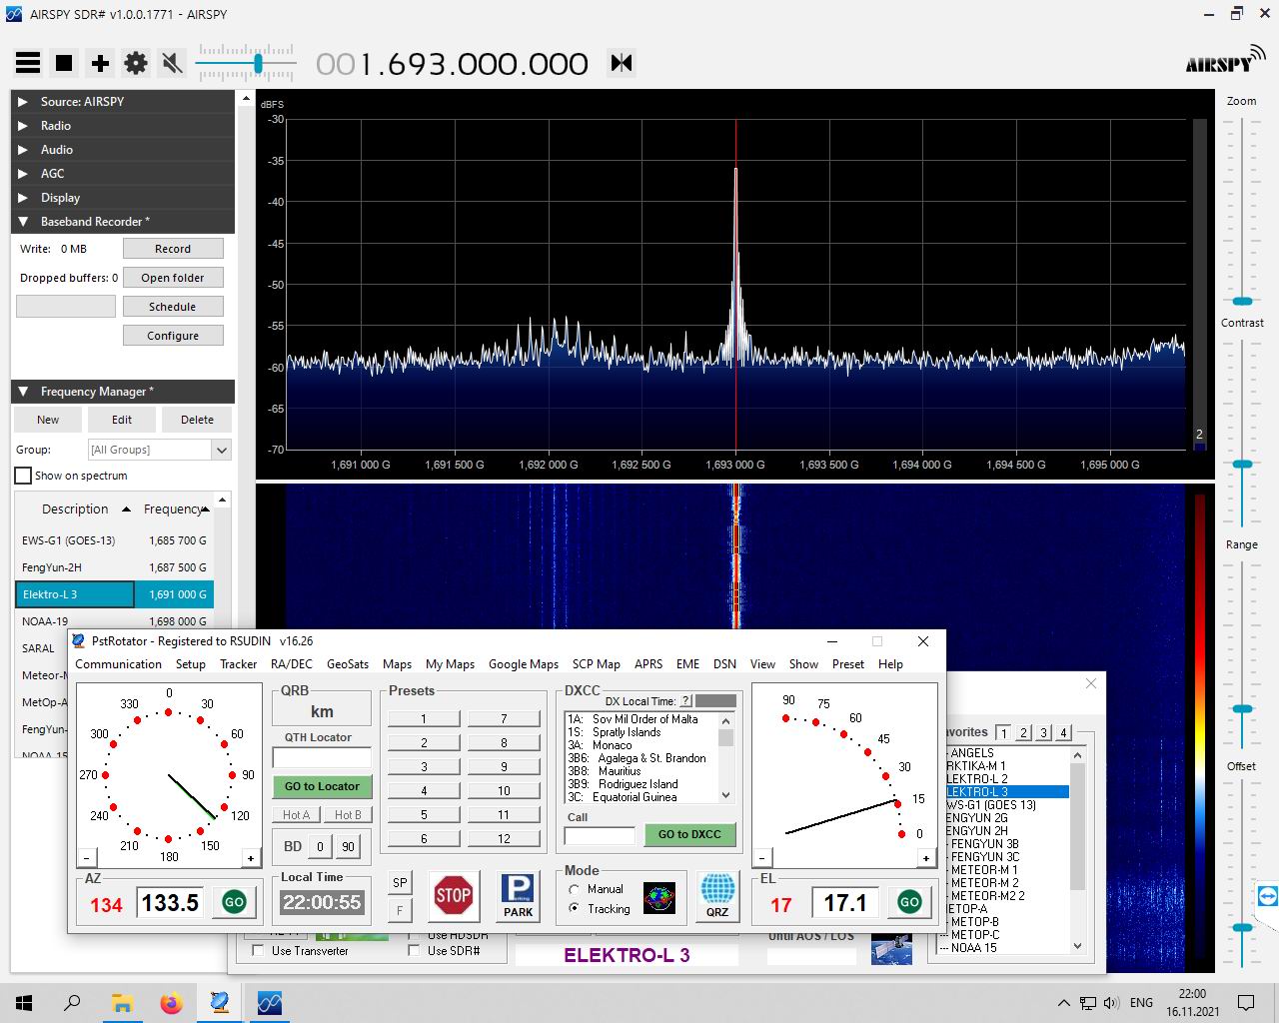Open the SDR# hamburger menu

(x=28, y=63)
